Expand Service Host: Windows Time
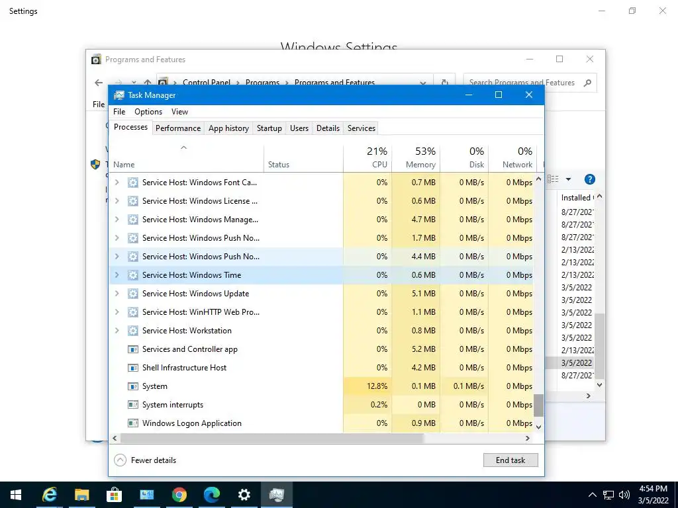Image resolution: width=678 pixels, height=508 pixels. point(117,275)
